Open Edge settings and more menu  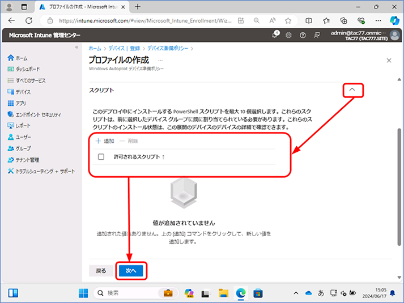click(379, 21)
